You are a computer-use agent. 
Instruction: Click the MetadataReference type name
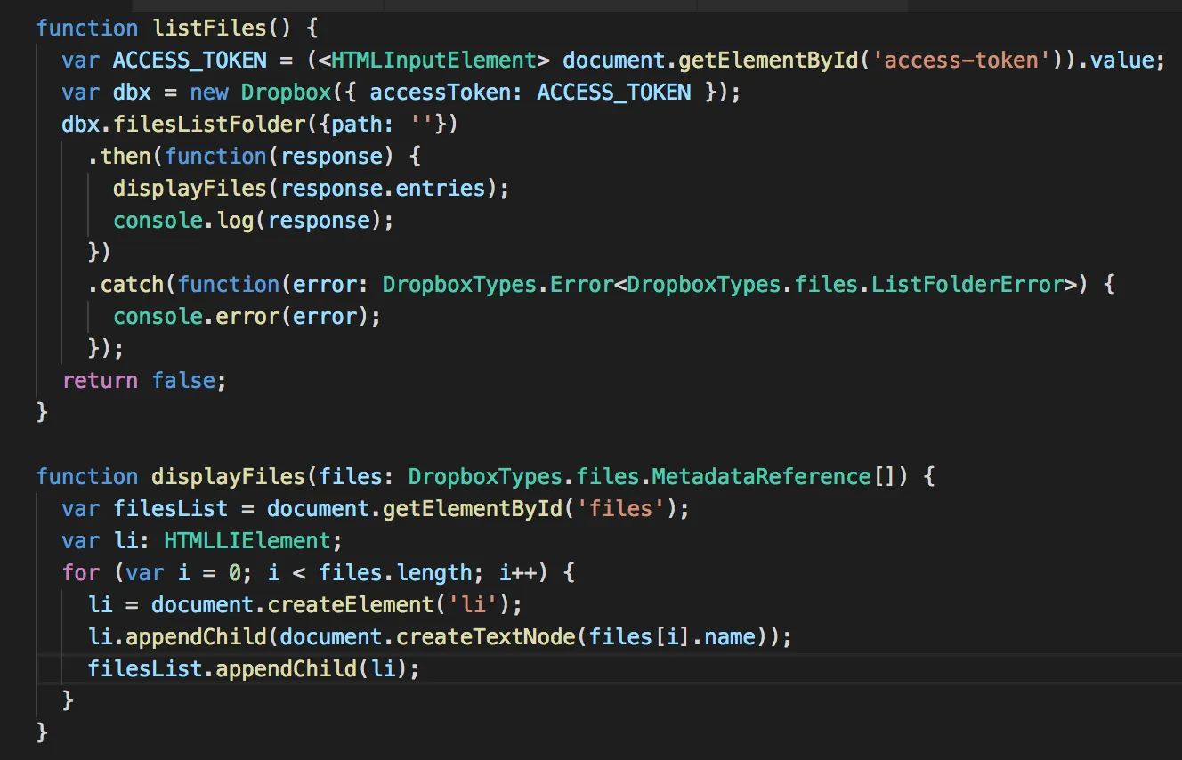[760, 476]
